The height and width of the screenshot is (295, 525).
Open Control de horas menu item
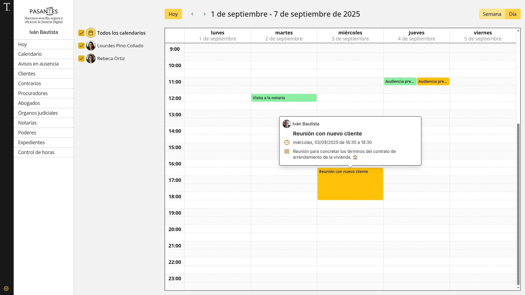coord(36,152)
